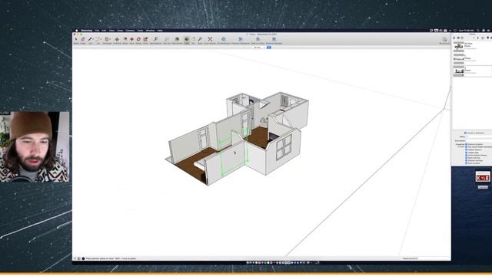492x276 pixels.
Task: Click the Zoom Extents tool
Action: pyautogui.click(x=210, y=39)
